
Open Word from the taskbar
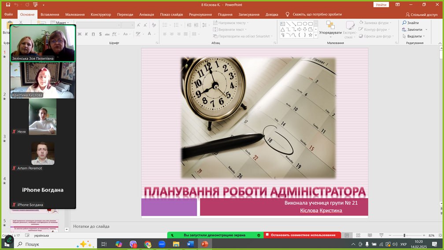click(190, 244)
